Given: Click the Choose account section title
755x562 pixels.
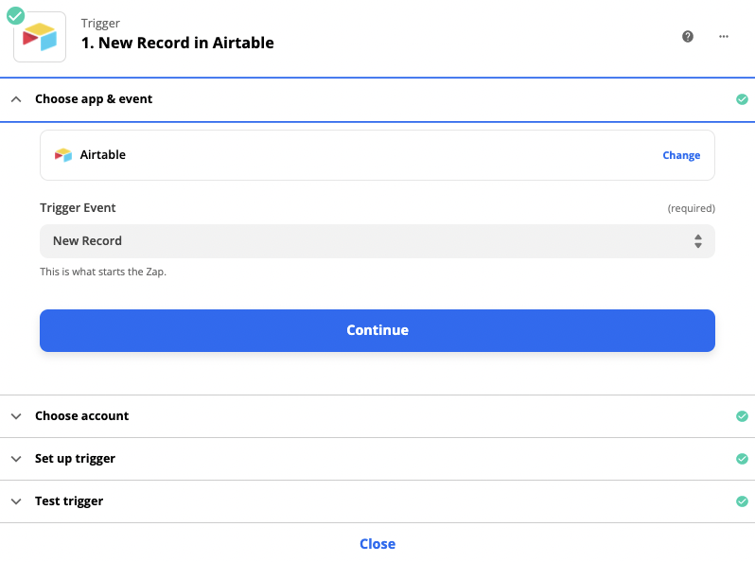Looking at the screenshot, I should [x=82, y=415].
